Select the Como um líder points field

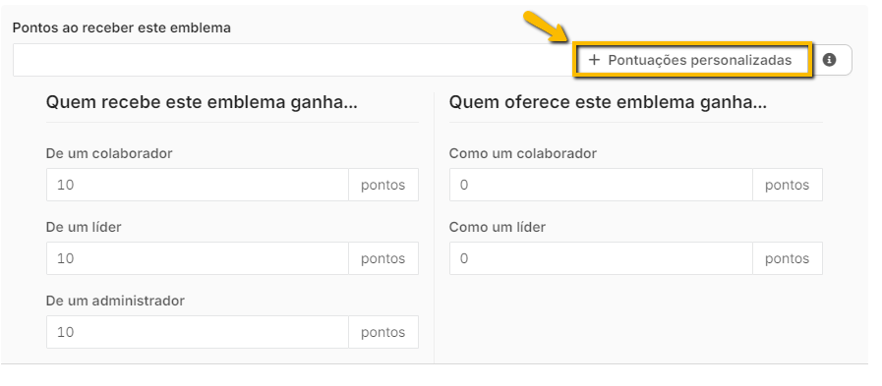tap(601, 258)
